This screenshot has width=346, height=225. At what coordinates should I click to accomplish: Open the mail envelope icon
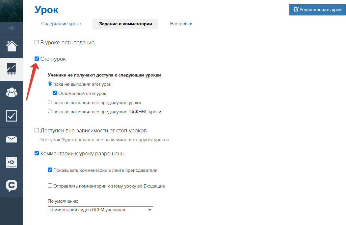pyautogui.click(x=12, y=139)
